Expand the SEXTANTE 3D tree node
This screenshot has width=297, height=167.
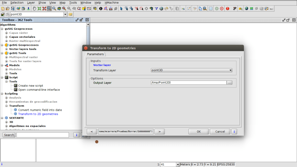[x=6, y=122]
